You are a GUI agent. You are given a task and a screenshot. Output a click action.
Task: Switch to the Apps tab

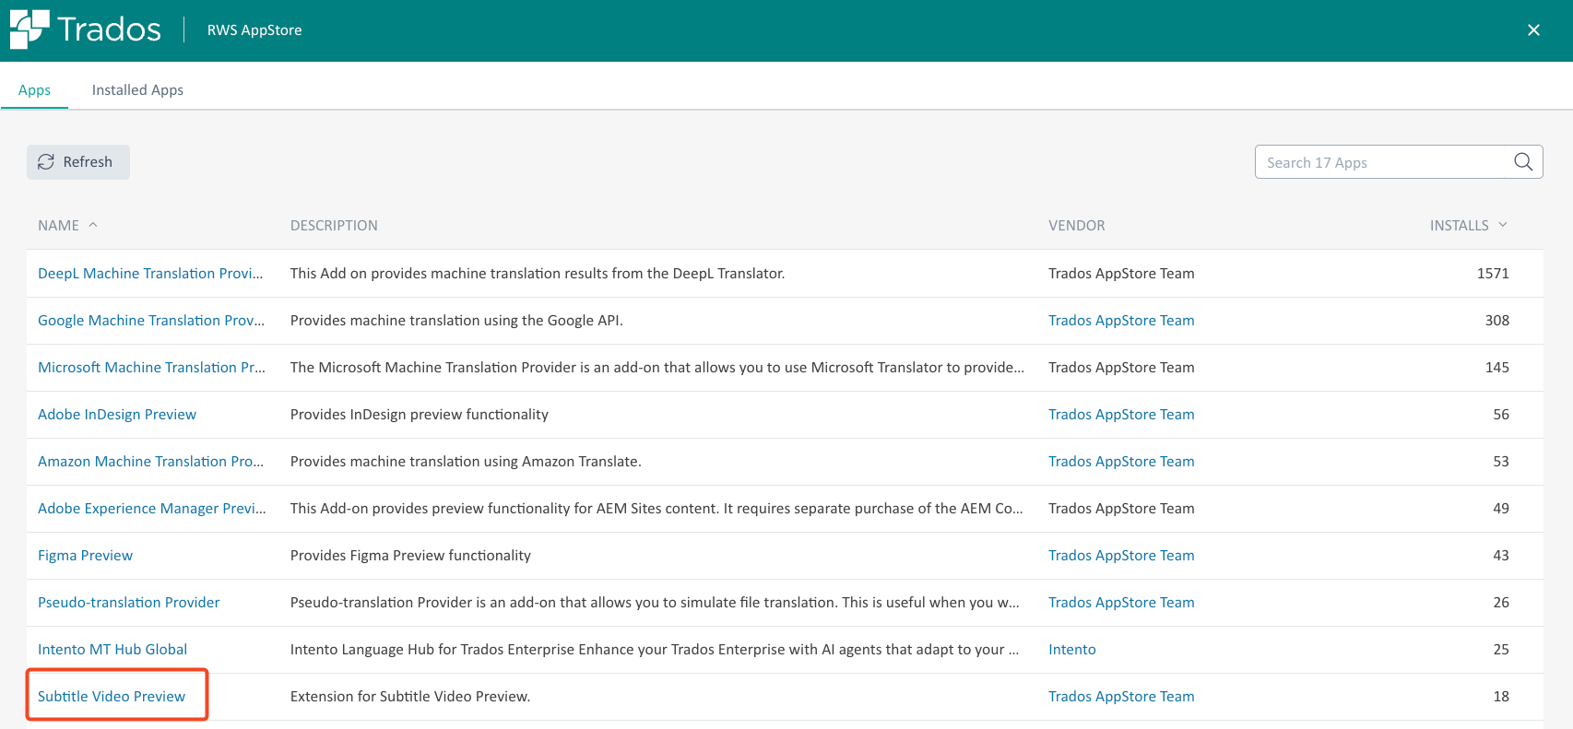point(34,89)
